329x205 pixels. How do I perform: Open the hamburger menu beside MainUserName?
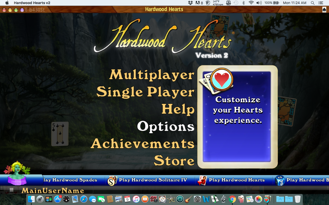point(12,190)
